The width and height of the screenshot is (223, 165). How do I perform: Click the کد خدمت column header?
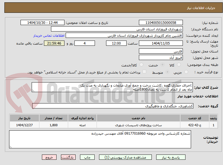(x=195, y=118)
